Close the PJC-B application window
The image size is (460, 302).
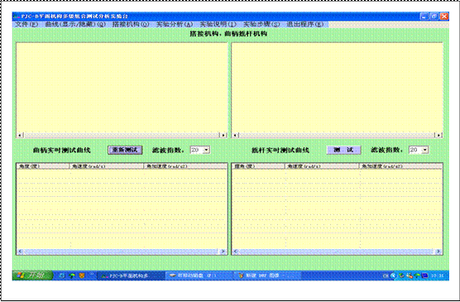coord(444,17)
